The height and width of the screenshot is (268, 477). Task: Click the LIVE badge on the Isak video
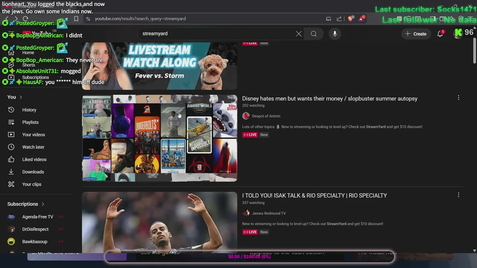click(x=250, y=232)
